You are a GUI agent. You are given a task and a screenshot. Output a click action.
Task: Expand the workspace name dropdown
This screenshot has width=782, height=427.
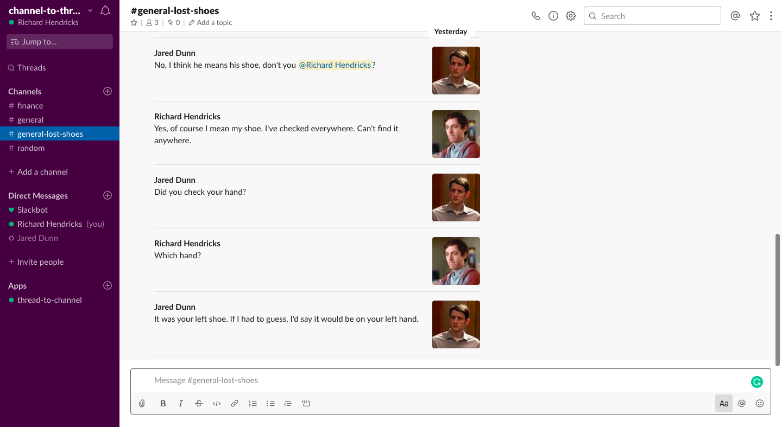51,10
